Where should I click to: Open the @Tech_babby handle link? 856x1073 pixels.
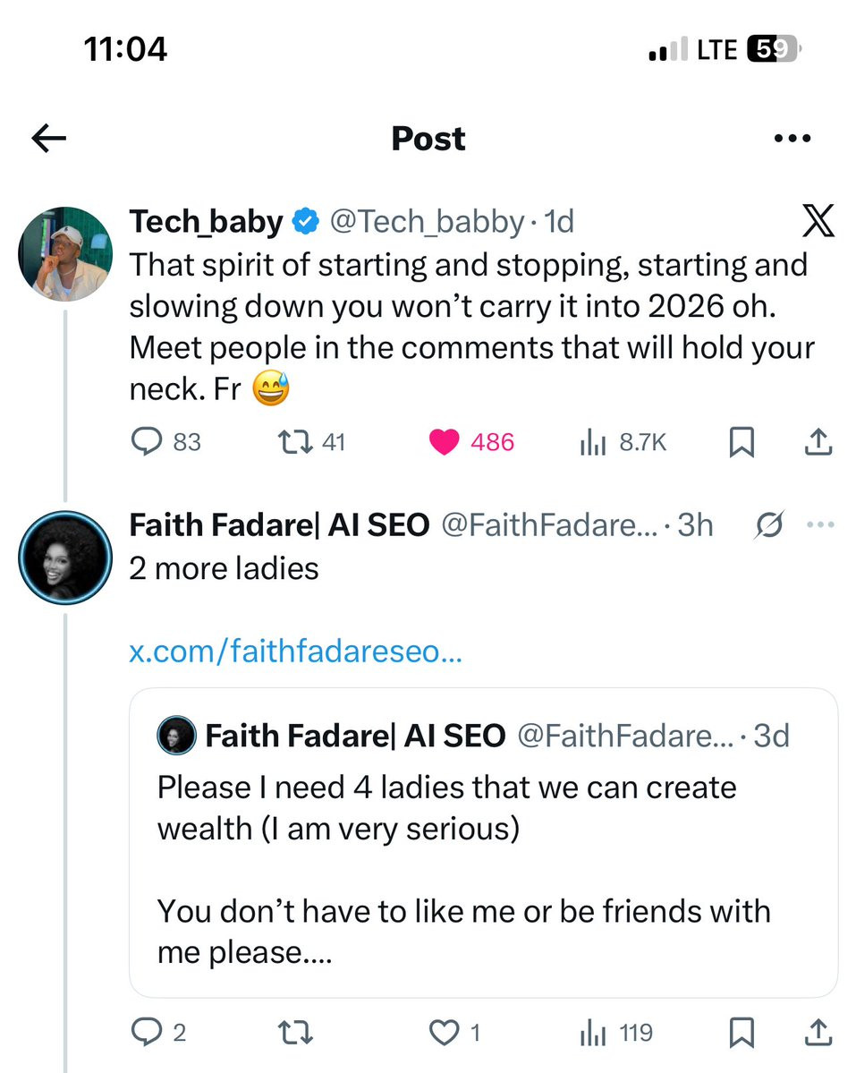(x=427, y=221)
